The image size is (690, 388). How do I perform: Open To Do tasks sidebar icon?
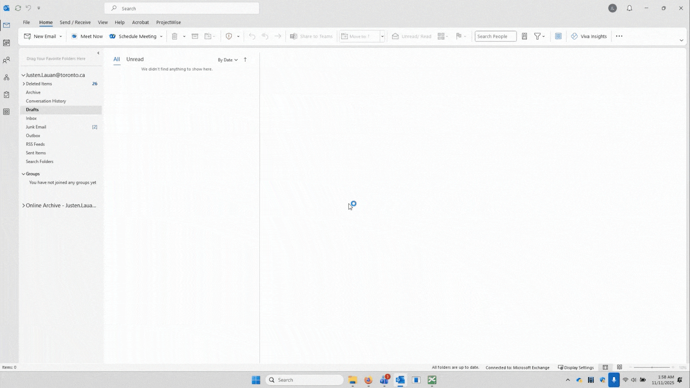point(6,95)
